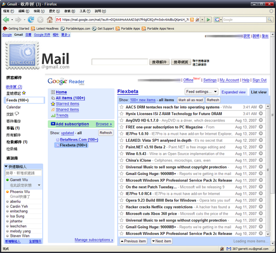Viewport: 276px width, 253px height.
Task: Click the yellow star next to 星號標記
Action: [24, 93]
